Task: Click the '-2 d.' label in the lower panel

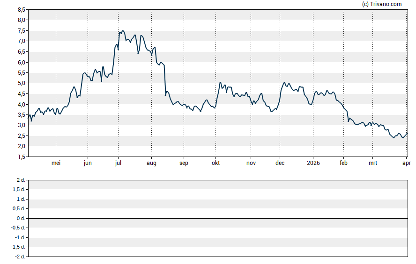Action: [19, 257]
